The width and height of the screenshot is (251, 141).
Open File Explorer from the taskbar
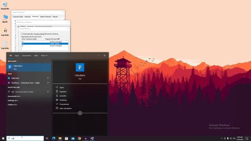click(x=60, y=138)
